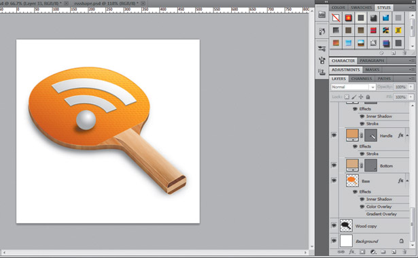The height and width of the screenshot is (258, 418).
Task: Toggle visibility of Wood copy layer
Action: point(334,226)
